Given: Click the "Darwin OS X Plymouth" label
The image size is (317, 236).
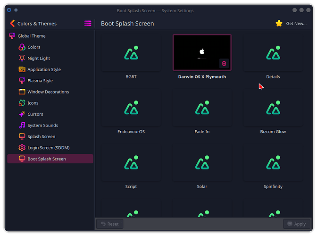Looking at the screenshot, I should (202, 77).
